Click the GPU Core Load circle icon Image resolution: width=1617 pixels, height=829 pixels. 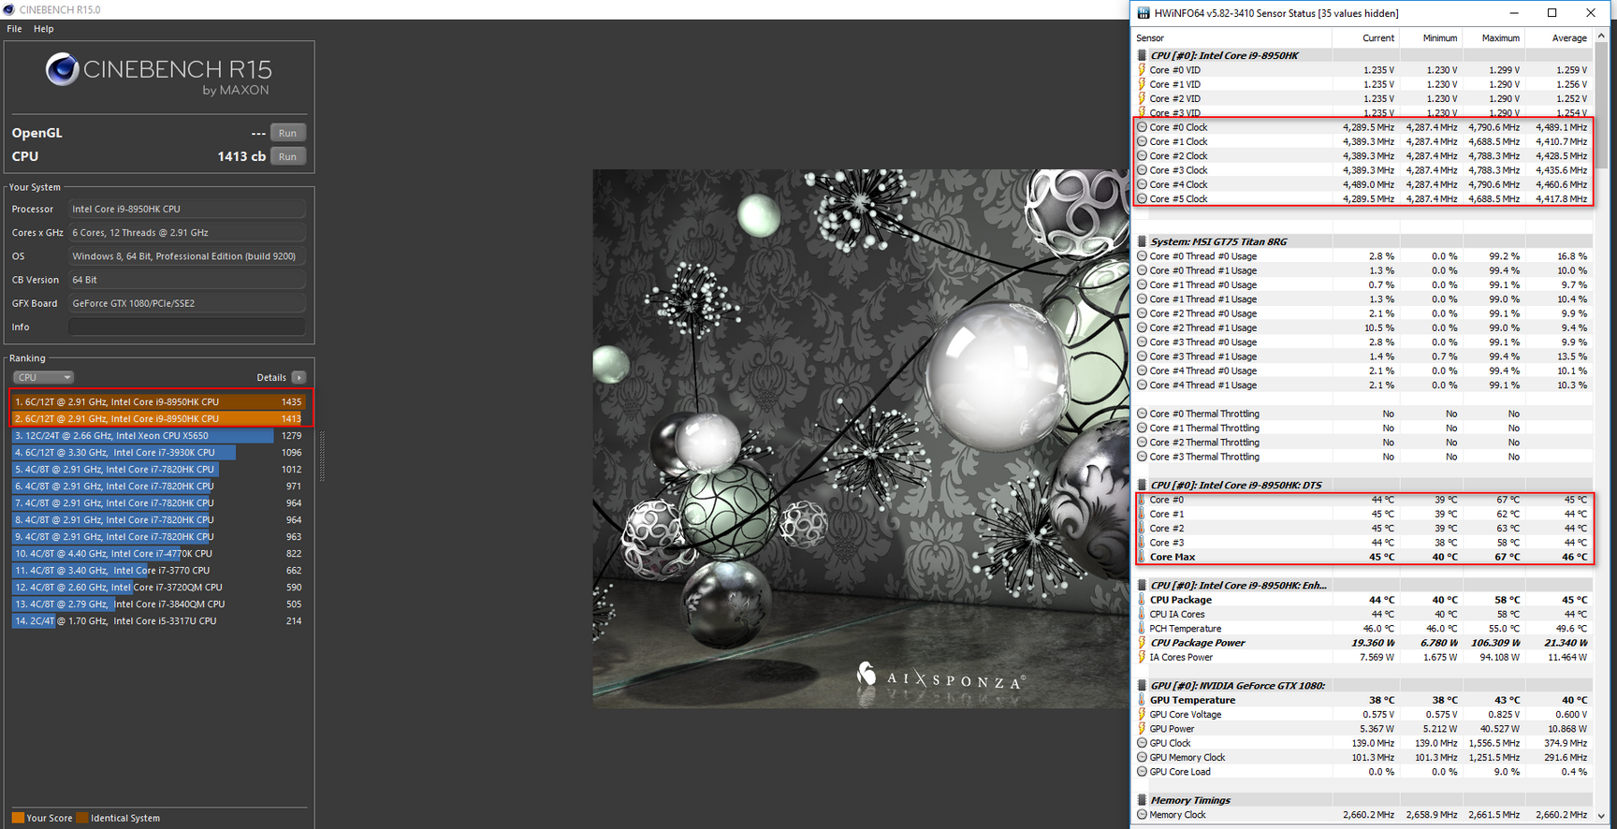(1142, 772)
